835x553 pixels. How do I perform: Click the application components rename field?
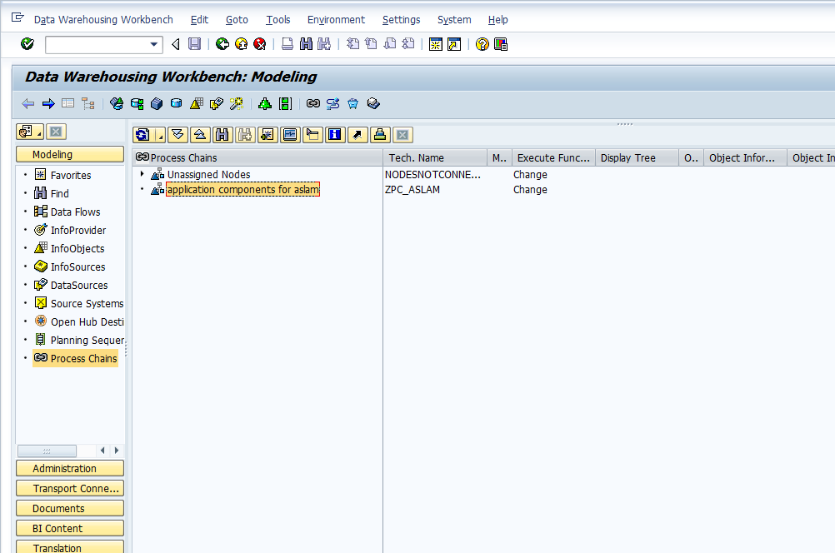click(x=242, y=189)
